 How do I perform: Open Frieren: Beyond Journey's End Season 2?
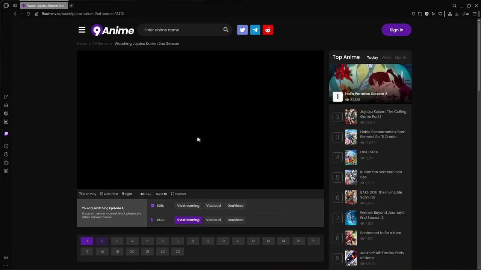tap(382, 215)
